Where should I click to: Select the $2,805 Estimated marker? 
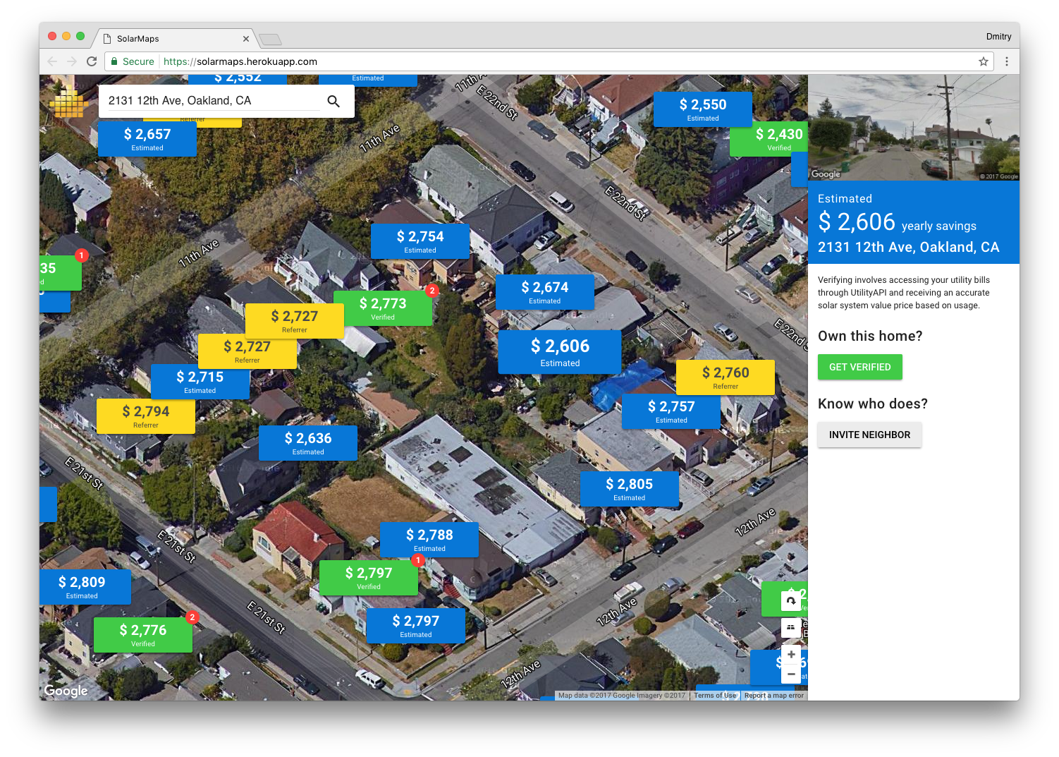pyautogui.click(x=630, y=489)
